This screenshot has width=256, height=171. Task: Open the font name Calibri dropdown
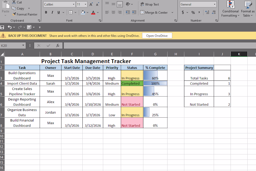tap(74, 4)
